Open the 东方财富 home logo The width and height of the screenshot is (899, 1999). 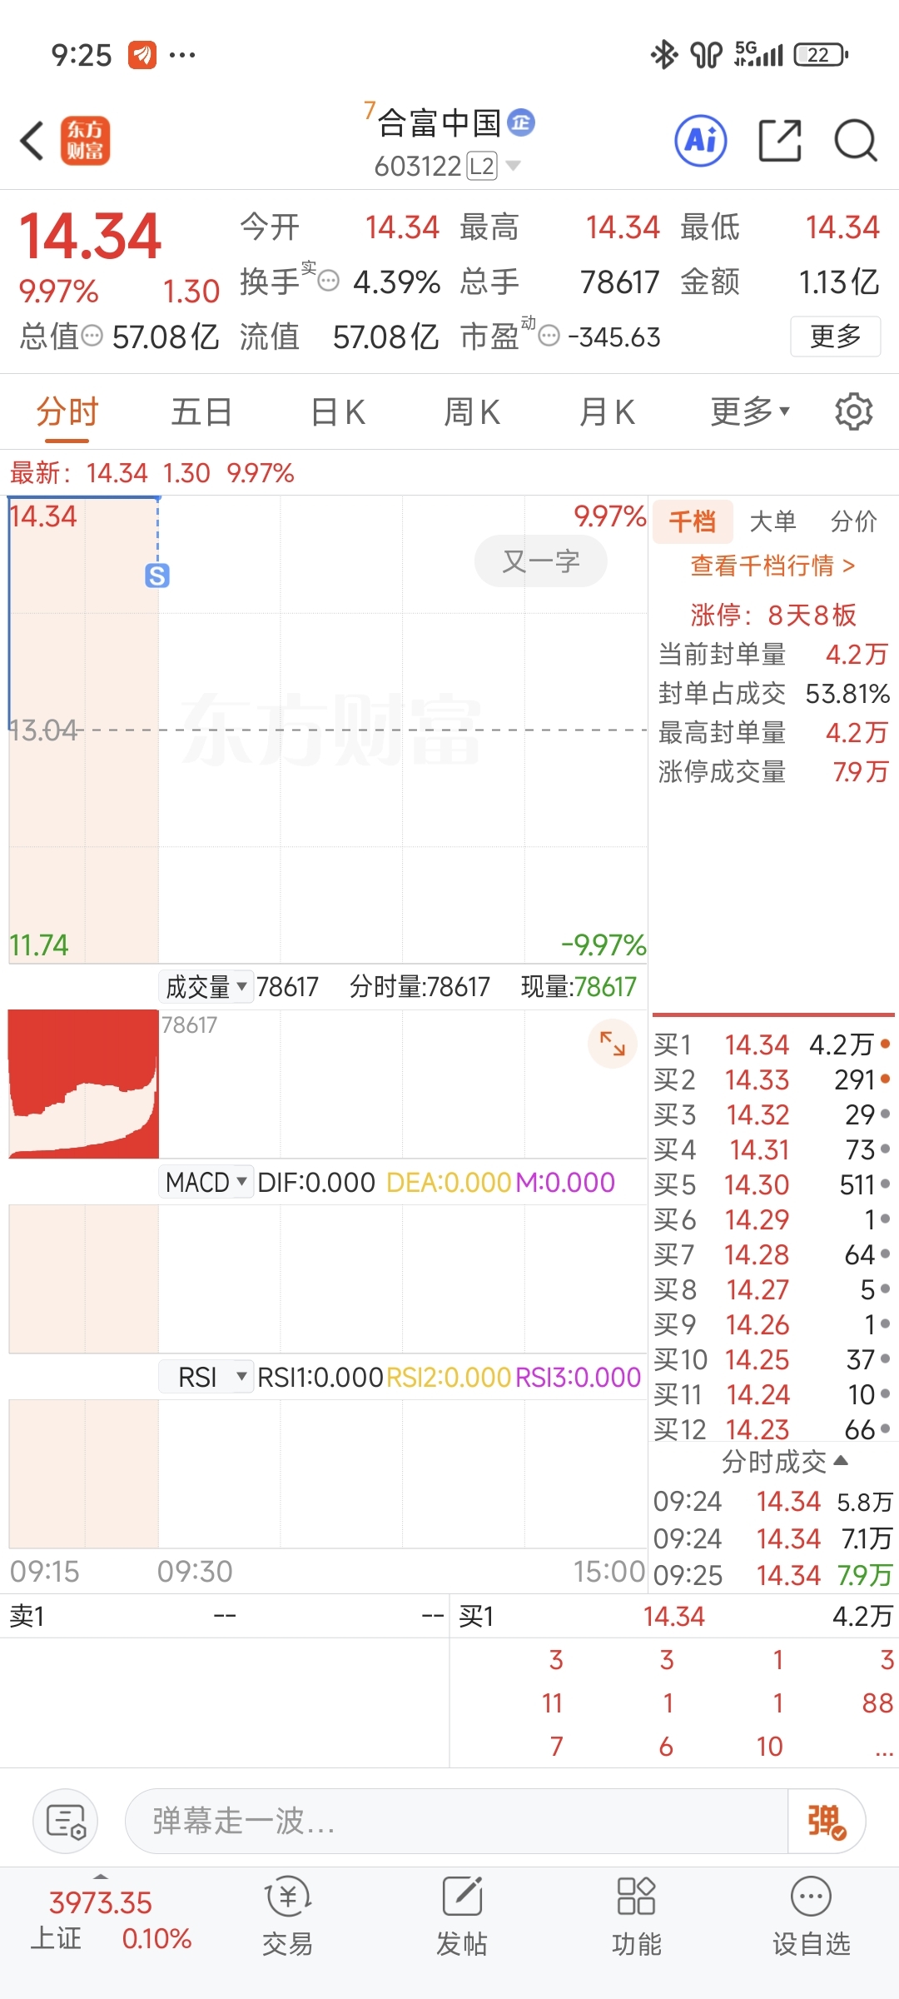pos(85,140)
